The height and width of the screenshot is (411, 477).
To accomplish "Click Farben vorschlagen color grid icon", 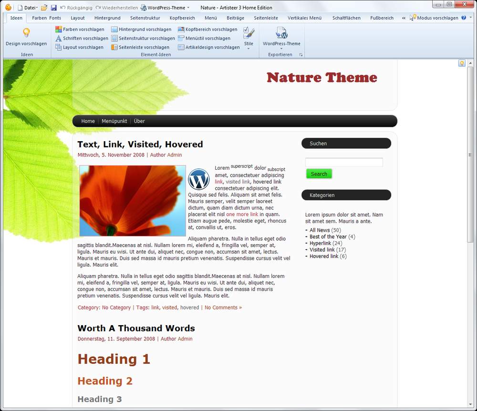I will click(58, 29).
